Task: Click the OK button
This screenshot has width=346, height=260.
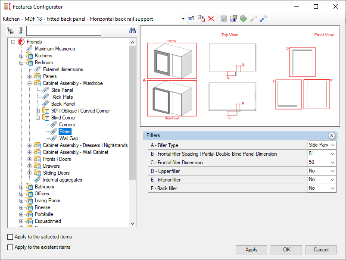Action: [287, 250]
